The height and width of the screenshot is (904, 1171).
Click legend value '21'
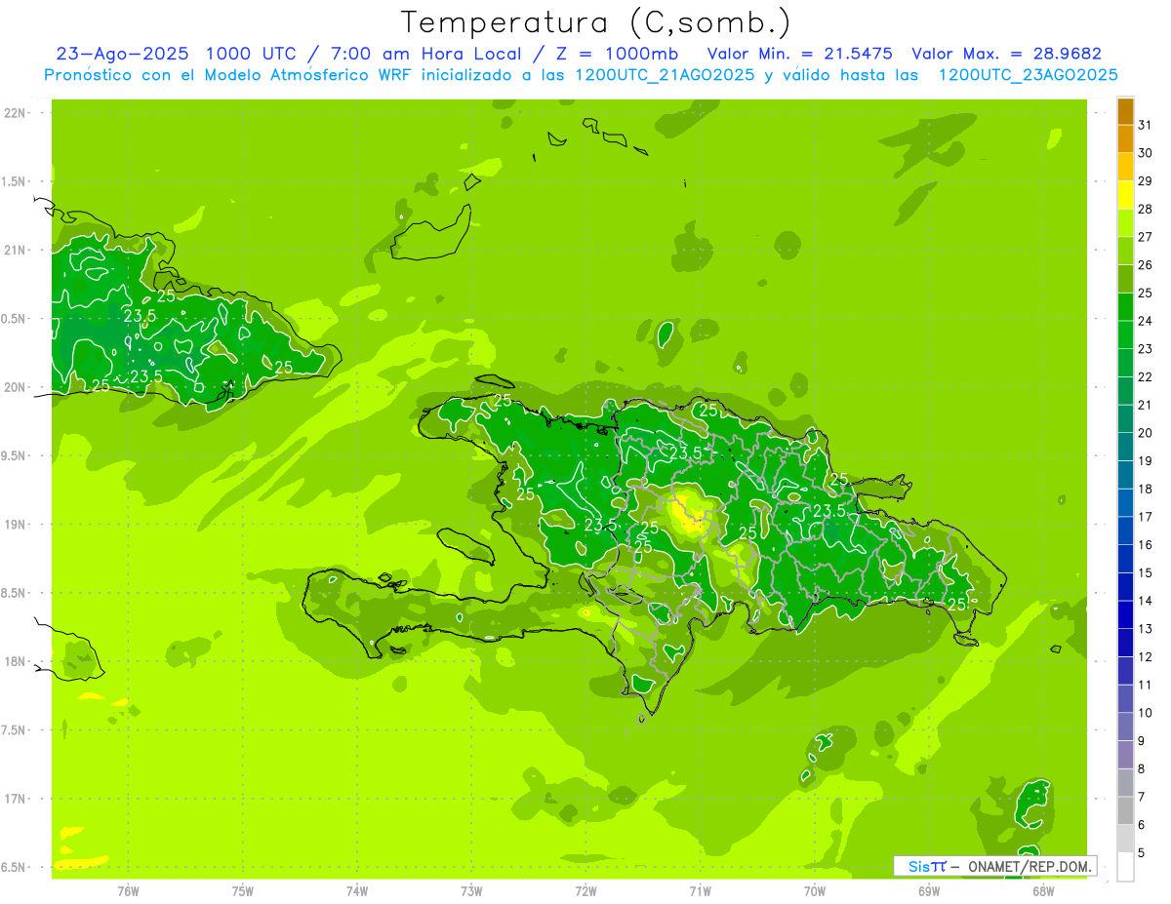1146,405
